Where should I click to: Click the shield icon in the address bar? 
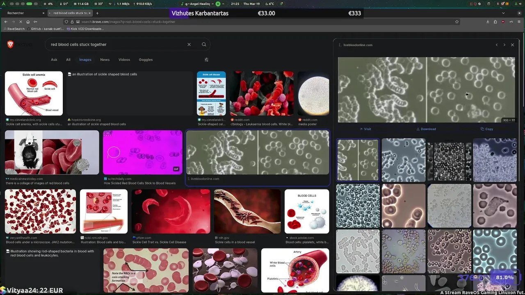coord(66,22)
